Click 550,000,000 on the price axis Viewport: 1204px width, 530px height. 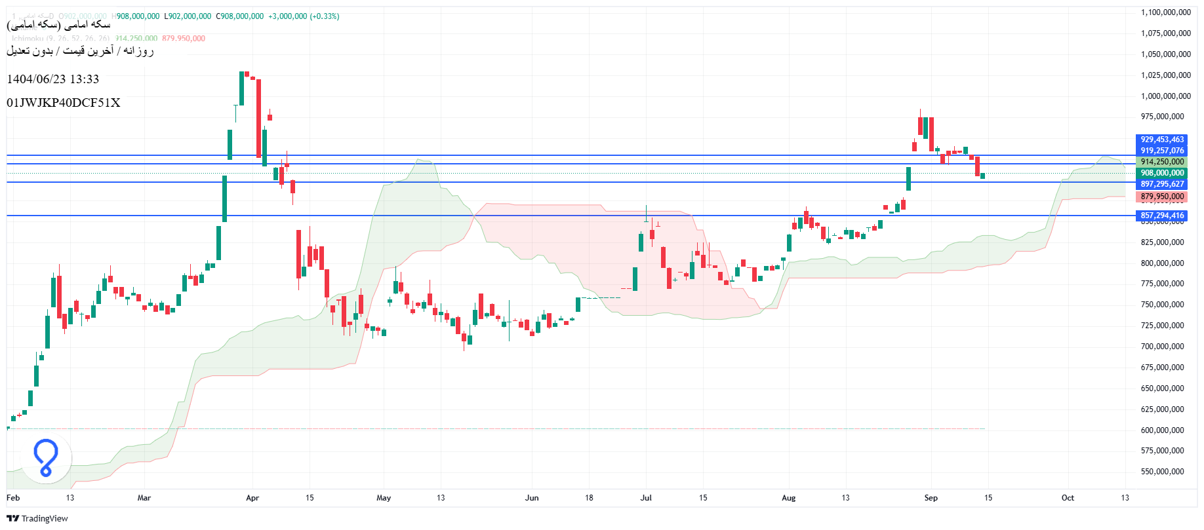[x=1162, y=472]
